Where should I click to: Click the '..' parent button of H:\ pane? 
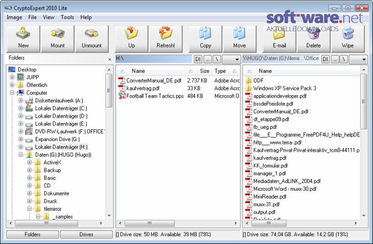[208, 59]
